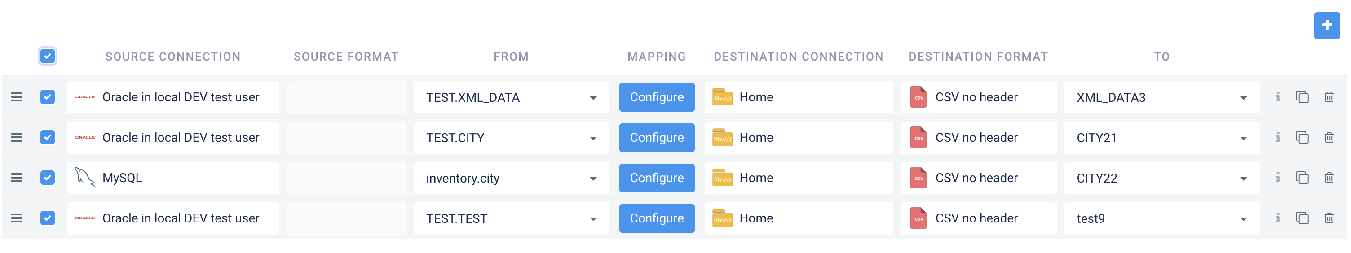Uncheck the MySQL row checkbox
1351x253 pixels.
48,178
